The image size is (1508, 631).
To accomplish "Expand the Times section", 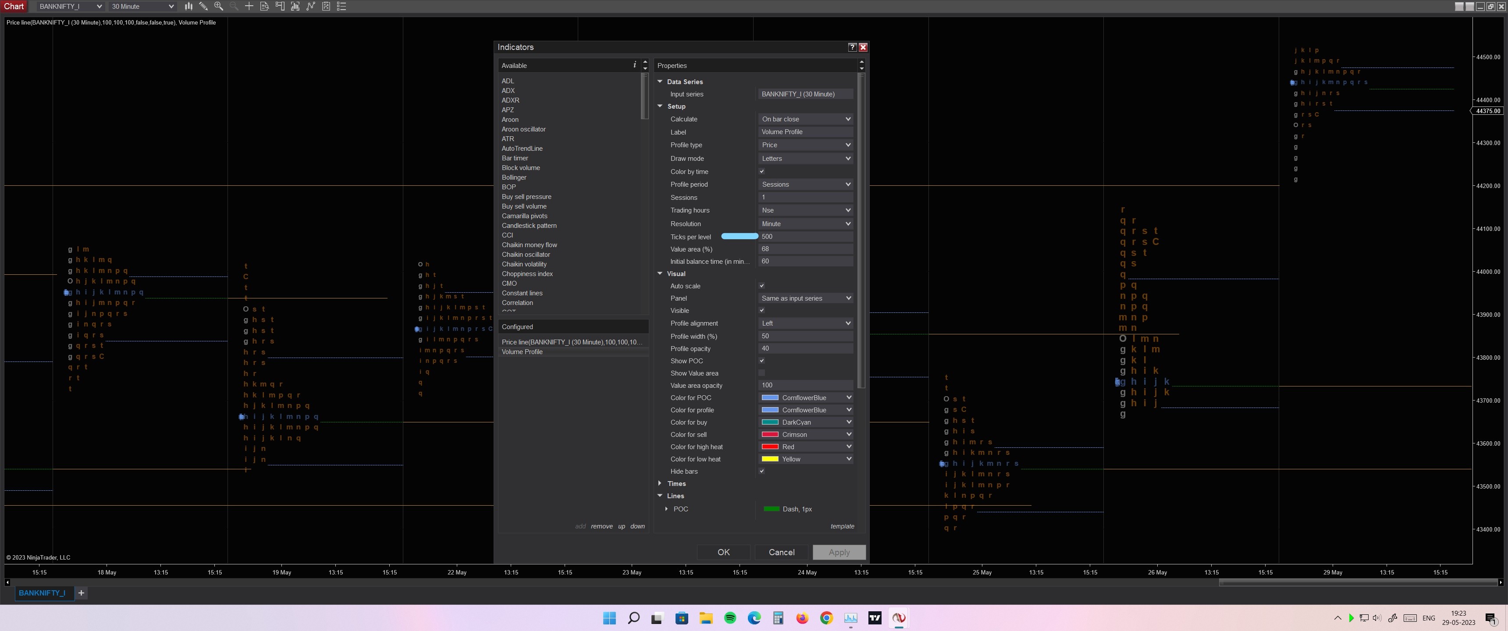I will pos(660,483).
